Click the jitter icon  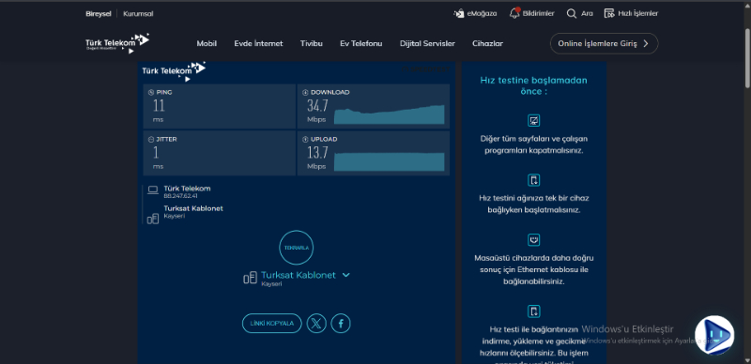[151, 140]
